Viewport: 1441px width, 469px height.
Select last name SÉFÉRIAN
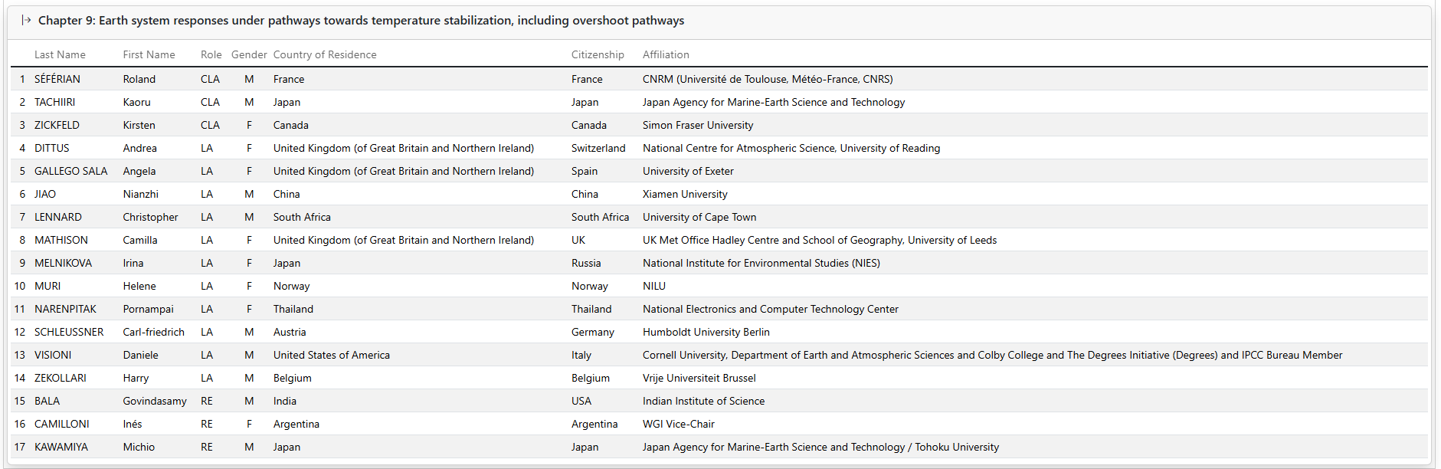[x=57, y=79]
